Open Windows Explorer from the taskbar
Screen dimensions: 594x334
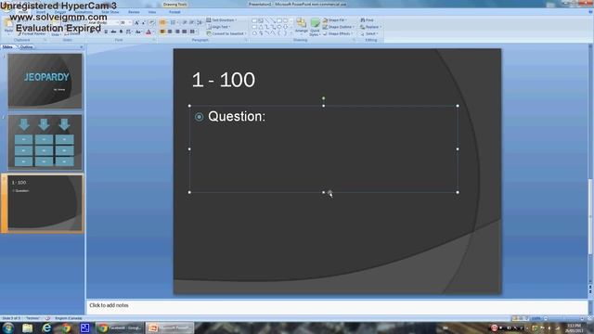click(27, 328)
